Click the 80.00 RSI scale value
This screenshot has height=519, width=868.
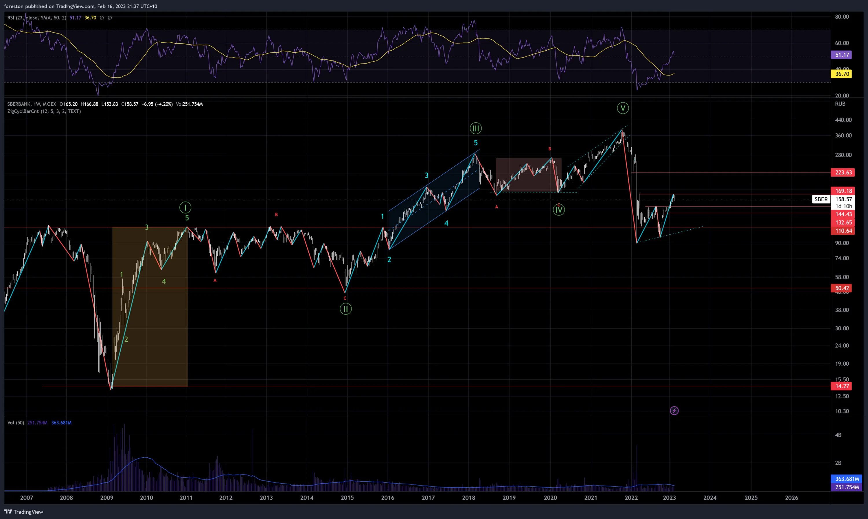tap(842, 17)
